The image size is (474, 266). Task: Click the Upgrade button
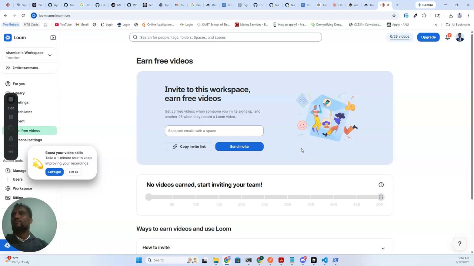click(x=428, y=37)
